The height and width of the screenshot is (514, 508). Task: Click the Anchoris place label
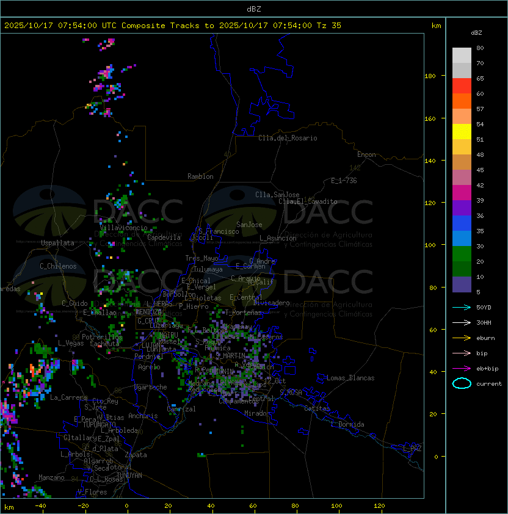pyautogui.click(x=143, y=416)
